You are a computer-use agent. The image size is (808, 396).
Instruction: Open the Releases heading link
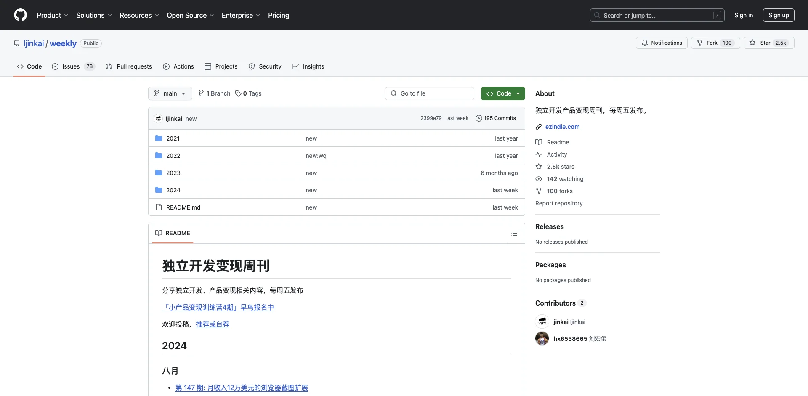point(549,226)
